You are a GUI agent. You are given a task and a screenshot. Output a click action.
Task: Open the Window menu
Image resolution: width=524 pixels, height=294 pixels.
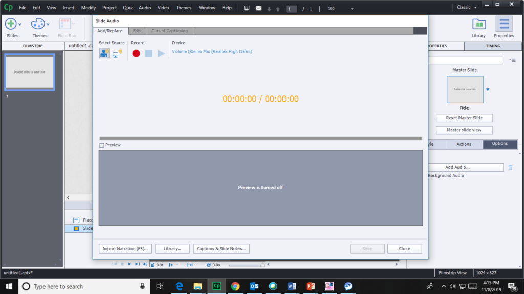point(207,8)
